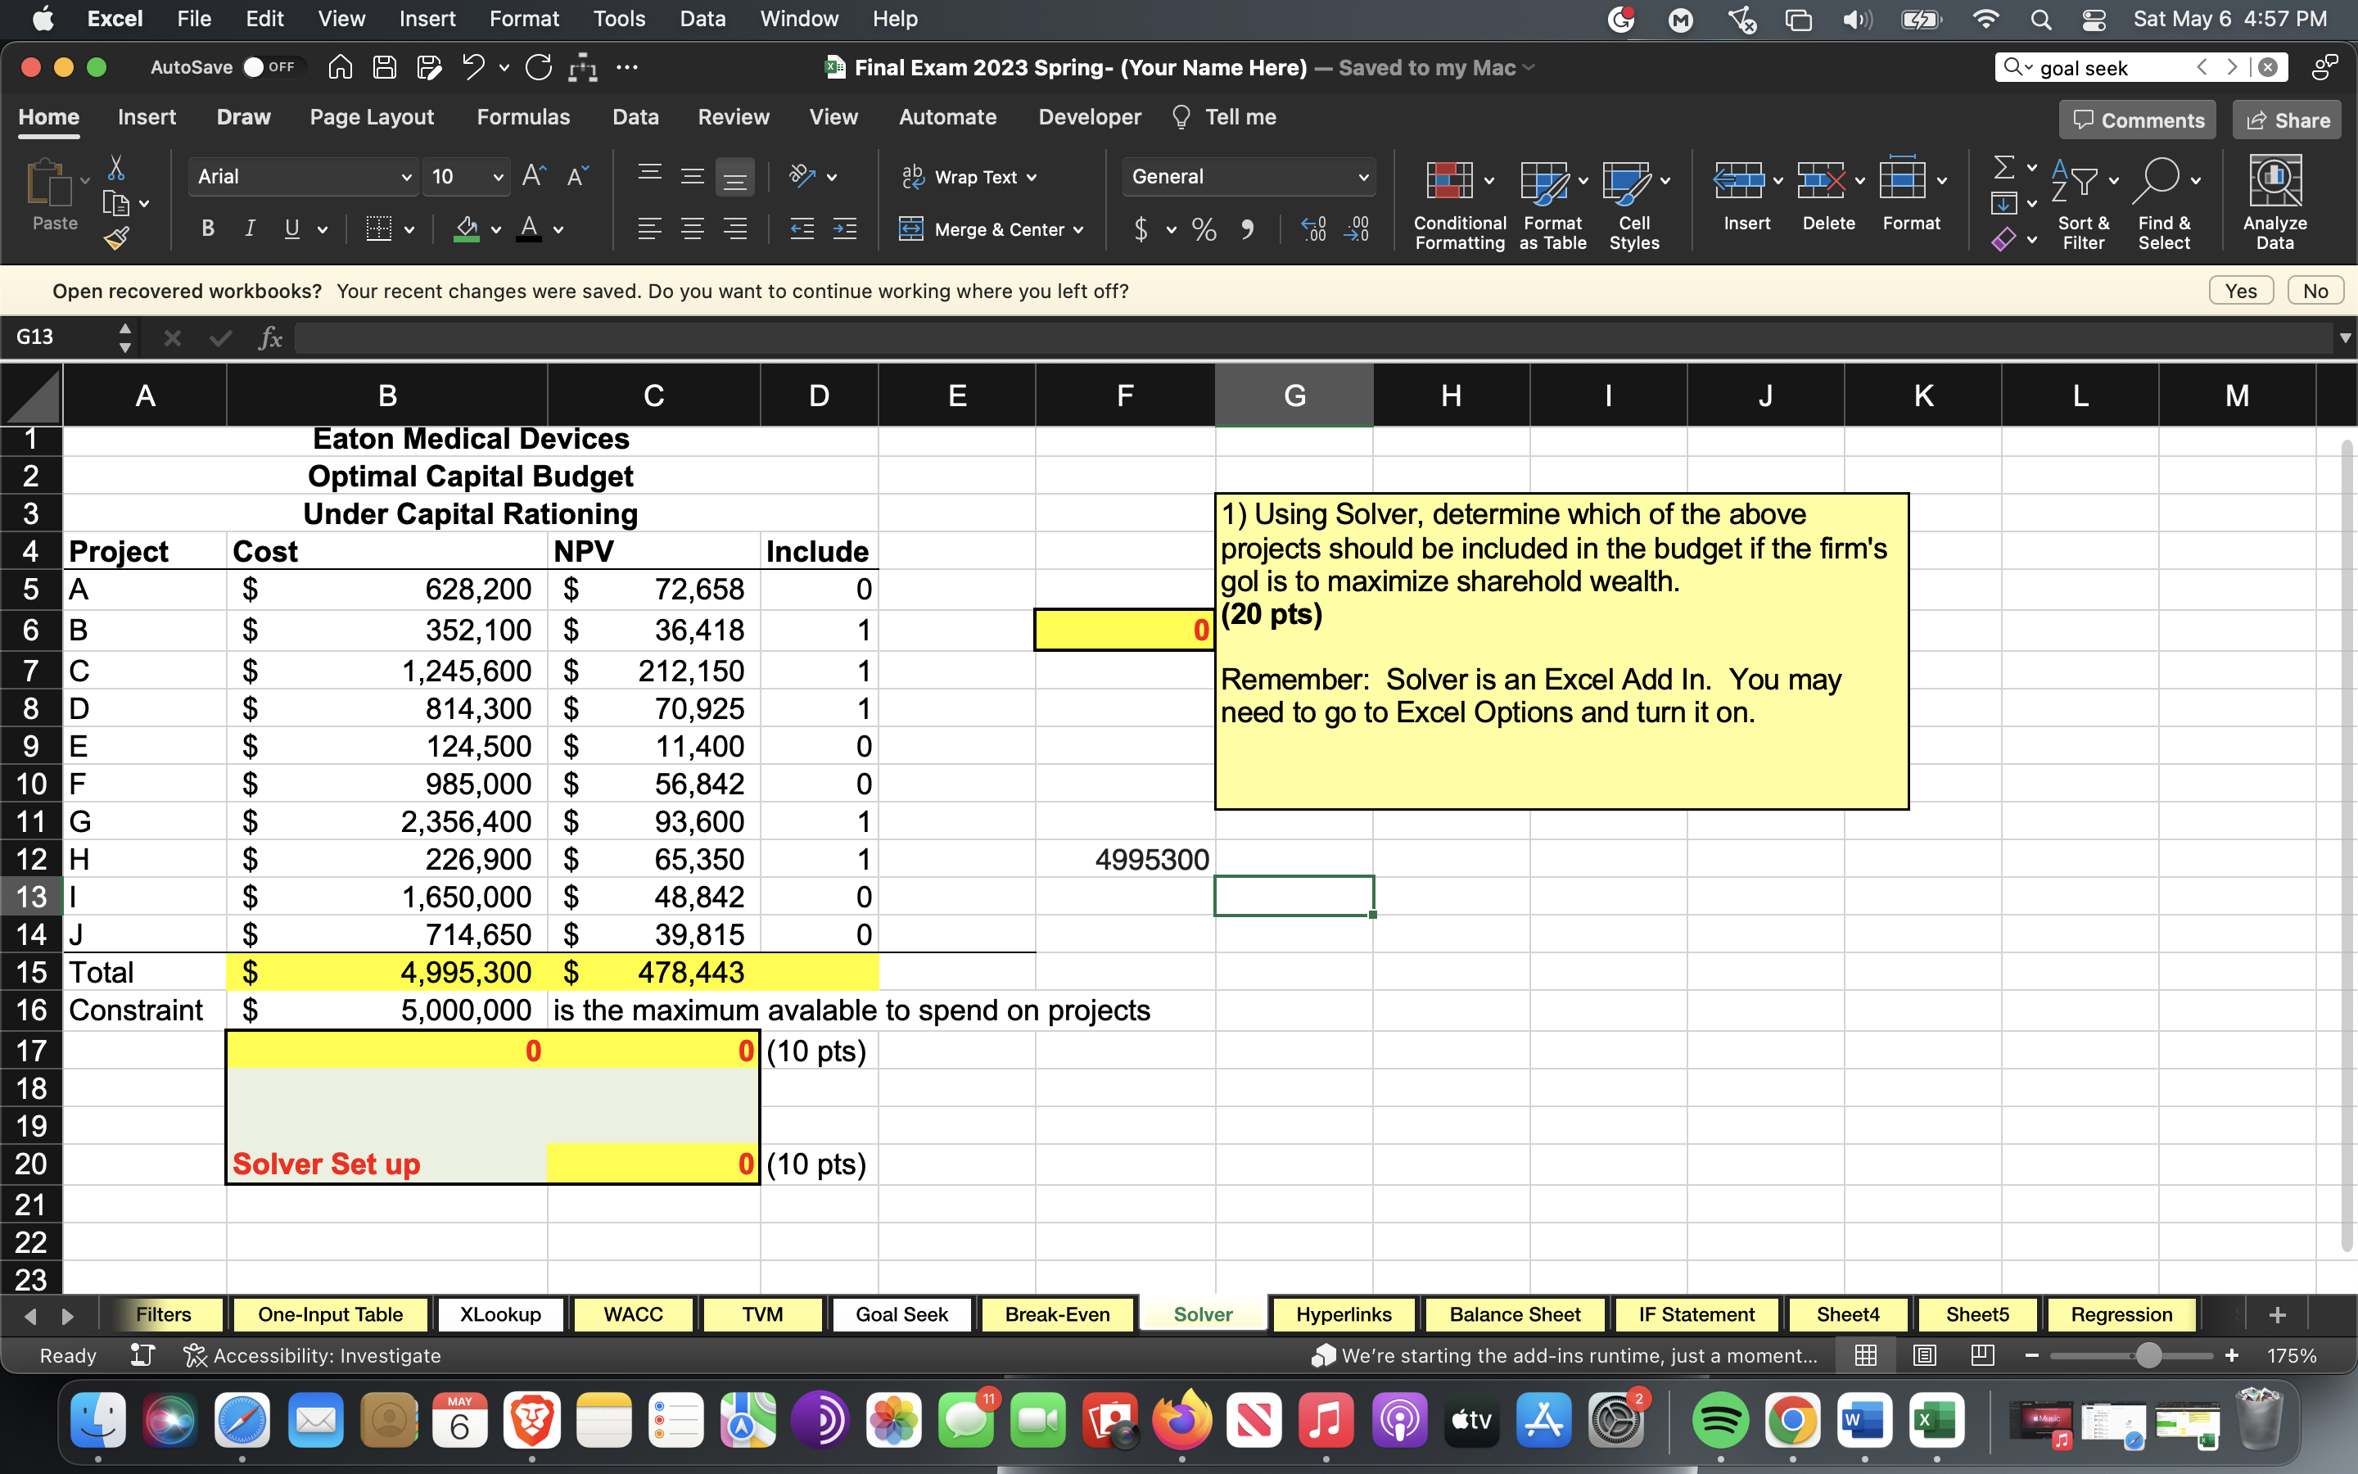This screenshot has height=1474, width=2358.
Task: Switch to the Goal Seek sheet tab
Action: tap(900, 1313)
